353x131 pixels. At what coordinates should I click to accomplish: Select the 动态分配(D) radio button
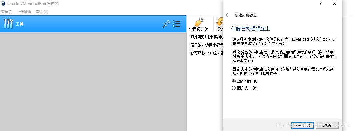tap(233, 81)
